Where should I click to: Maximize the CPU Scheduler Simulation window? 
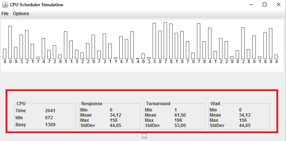click(x=265, y=4)
